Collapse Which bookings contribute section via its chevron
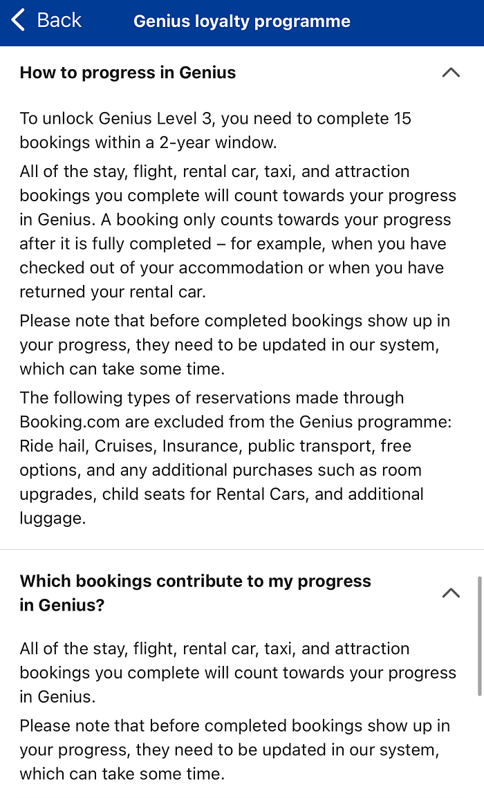The height and width of the screenshot is (798, 484). coord(451,593)
